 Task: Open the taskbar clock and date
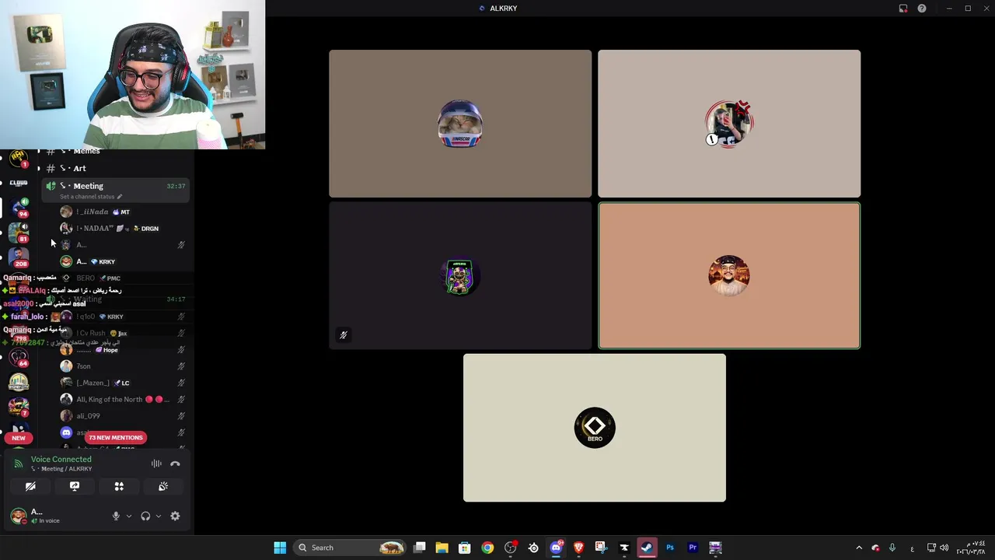point(972,548)
